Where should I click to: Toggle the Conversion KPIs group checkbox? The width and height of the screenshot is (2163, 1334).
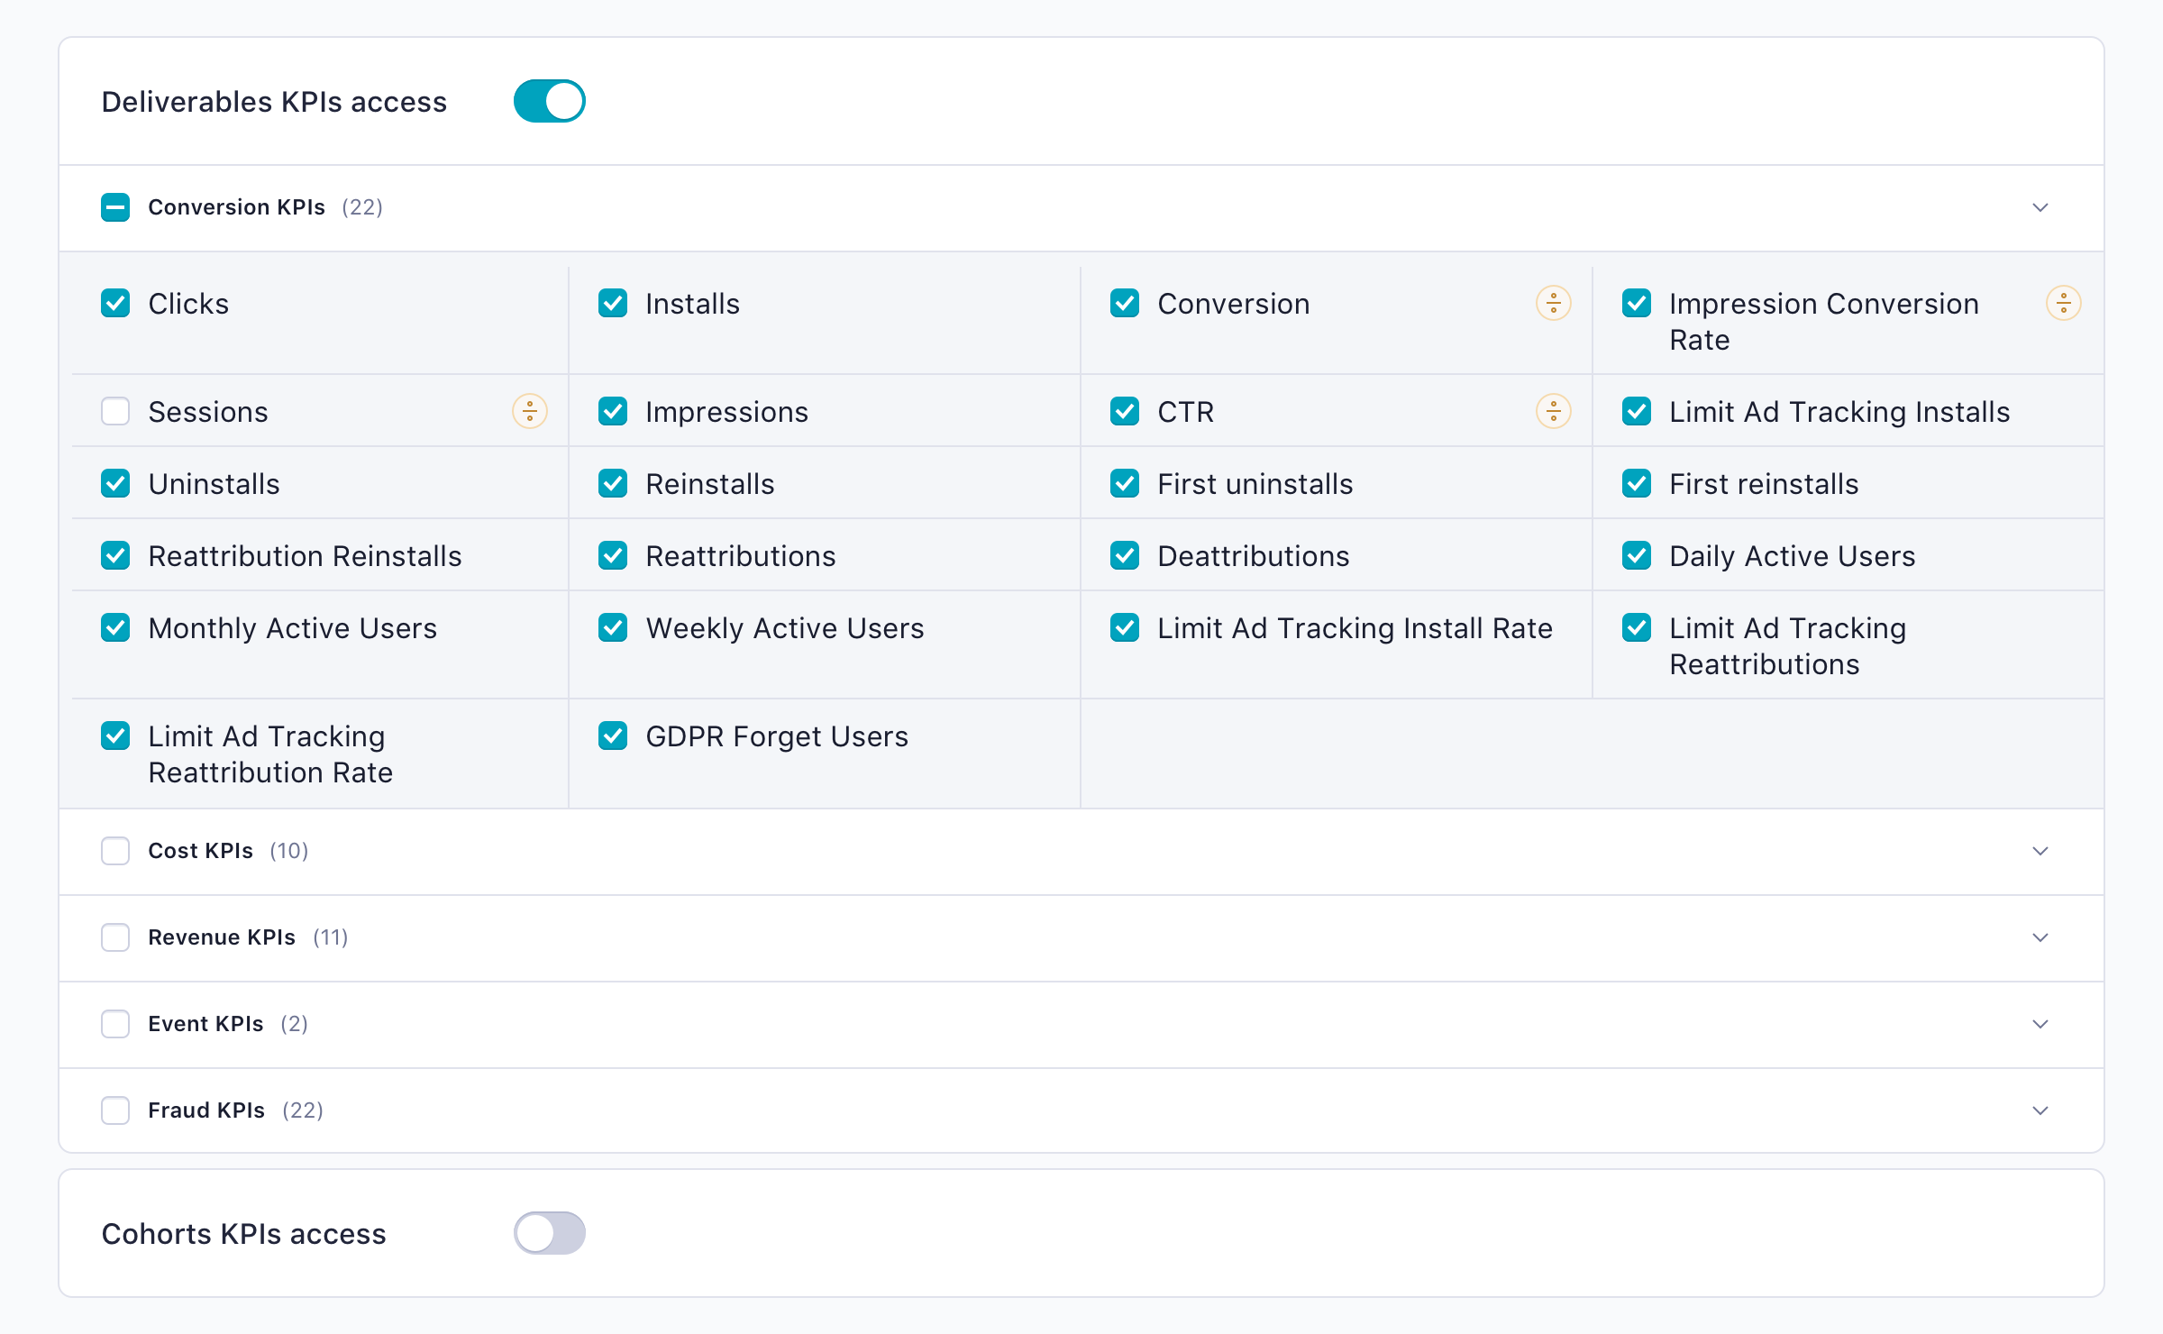pos(115,207)
